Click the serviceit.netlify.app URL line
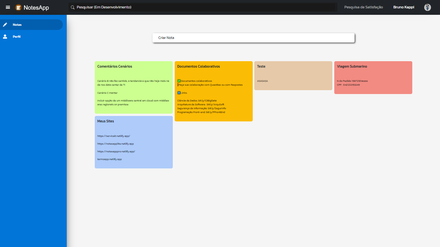This screenshot has width=440, height=247. tap(113, 136)
